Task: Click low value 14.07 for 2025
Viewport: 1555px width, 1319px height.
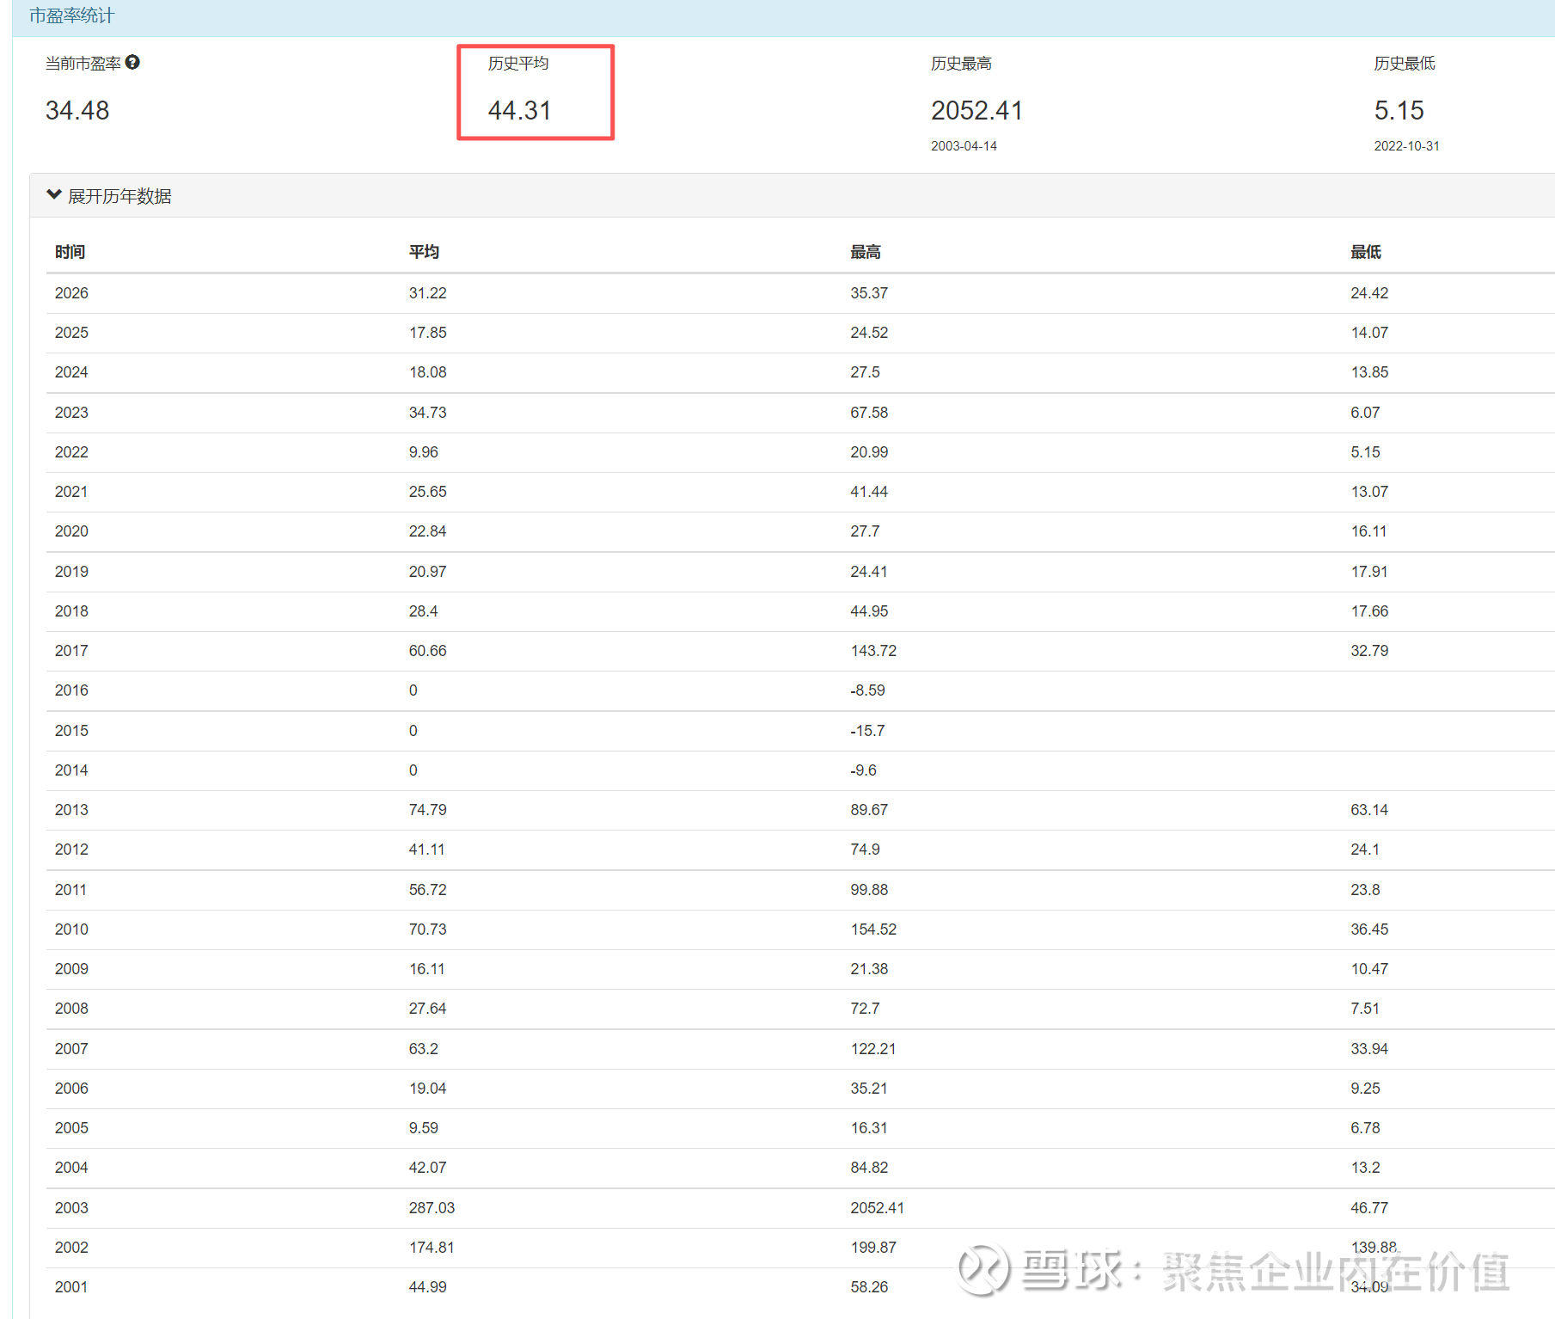Action: click(x=1369, y=333)
